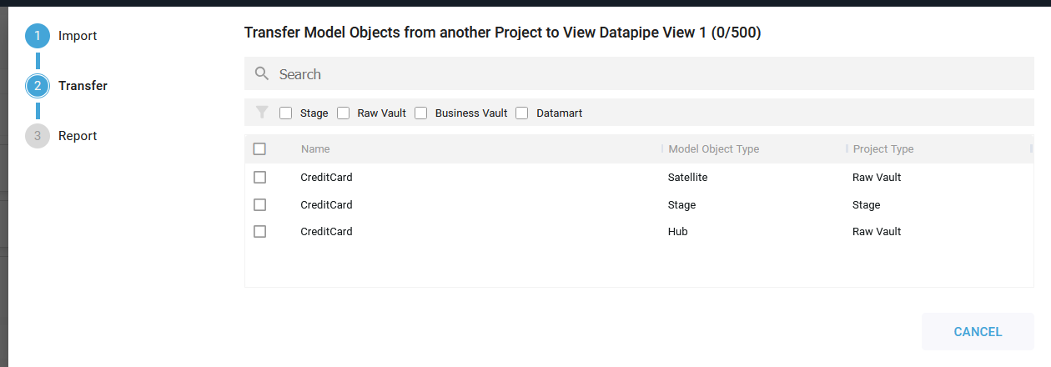Sort by Model Object Type column header
The height and width of the screenshot is (367, 1051).
click(x=713, y=149)
